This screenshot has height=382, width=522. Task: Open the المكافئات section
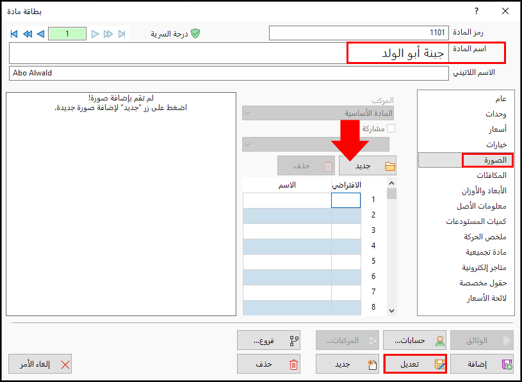tap(491, 175)
